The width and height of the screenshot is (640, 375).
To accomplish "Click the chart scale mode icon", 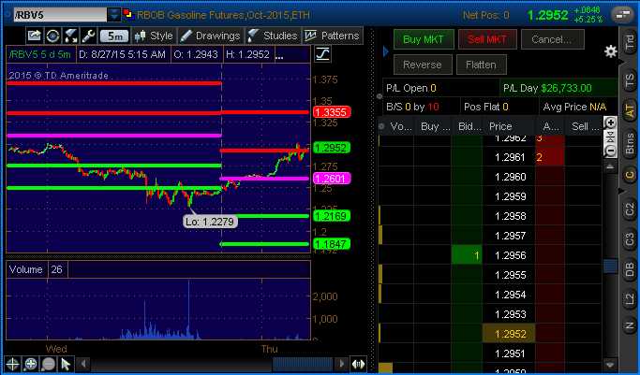I will tap(321, 53).
